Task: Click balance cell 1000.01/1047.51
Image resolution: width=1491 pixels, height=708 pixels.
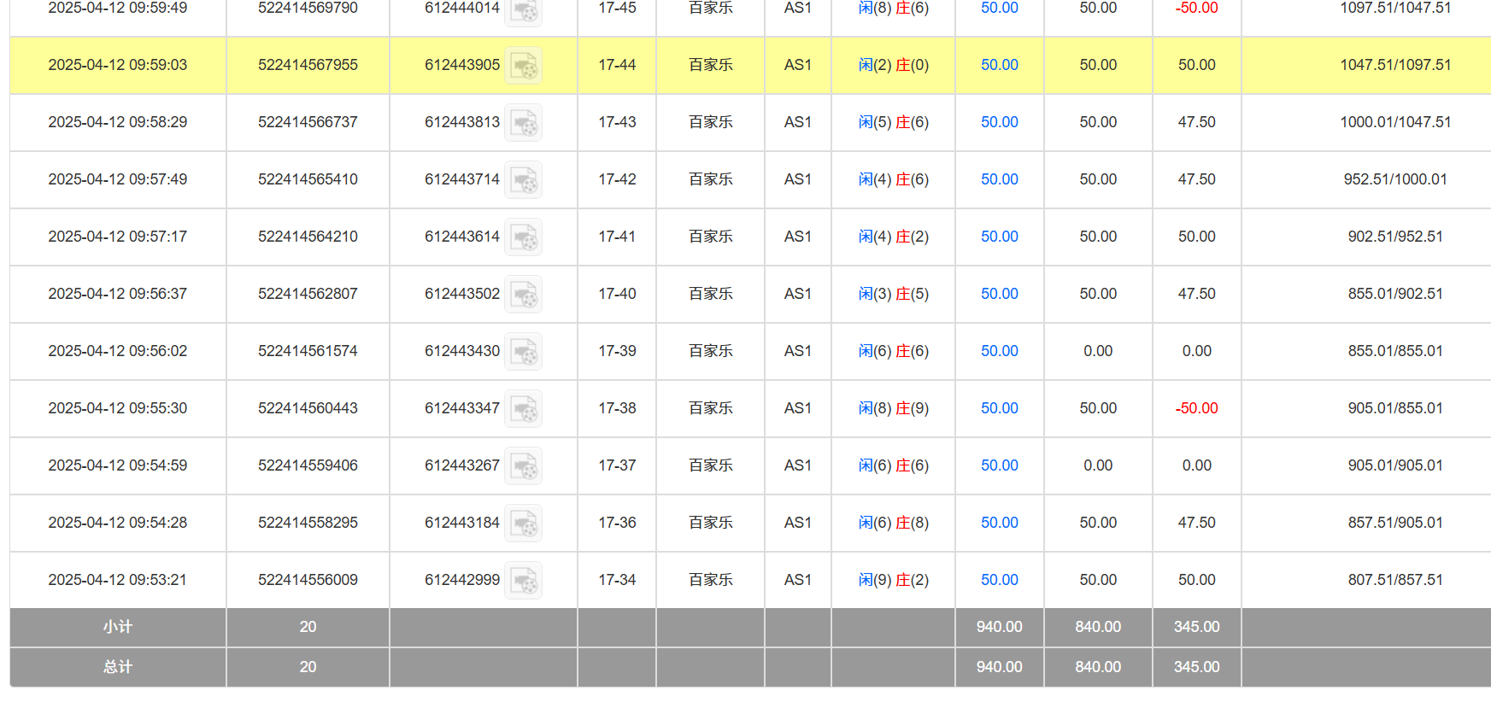Action: coord(1394,122)
